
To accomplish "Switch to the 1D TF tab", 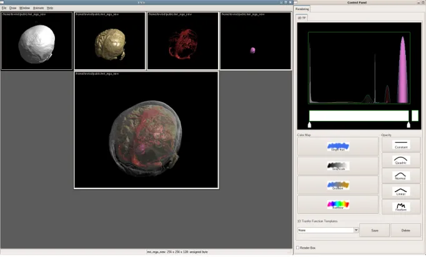I will tap(302, 18).
